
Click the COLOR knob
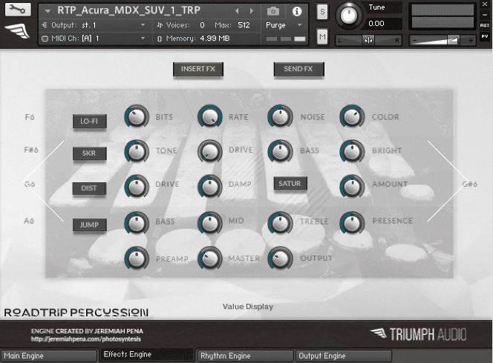pyautogui.click(x=352, y=117)
